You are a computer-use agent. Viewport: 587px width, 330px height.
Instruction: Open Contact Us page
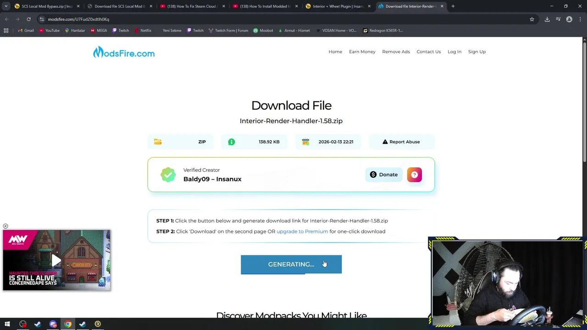click(428, 52)
